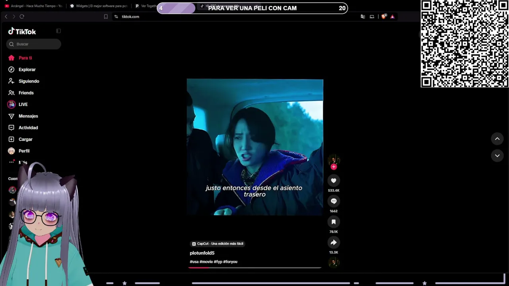Pause the playing TikTok video
This screenshot has width=509, height=286.
coord(255,147)
